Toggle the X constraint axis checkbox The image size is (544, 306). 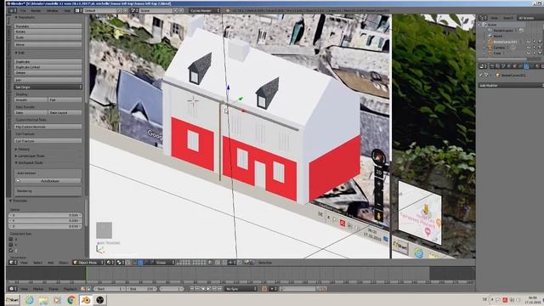click(x=11, y=239)
